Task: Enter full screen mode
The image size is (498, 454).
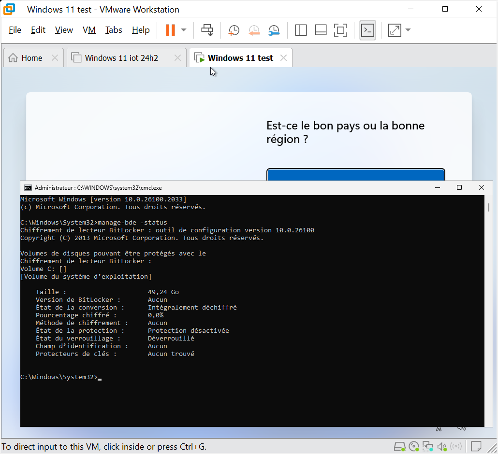Action: 340,30
